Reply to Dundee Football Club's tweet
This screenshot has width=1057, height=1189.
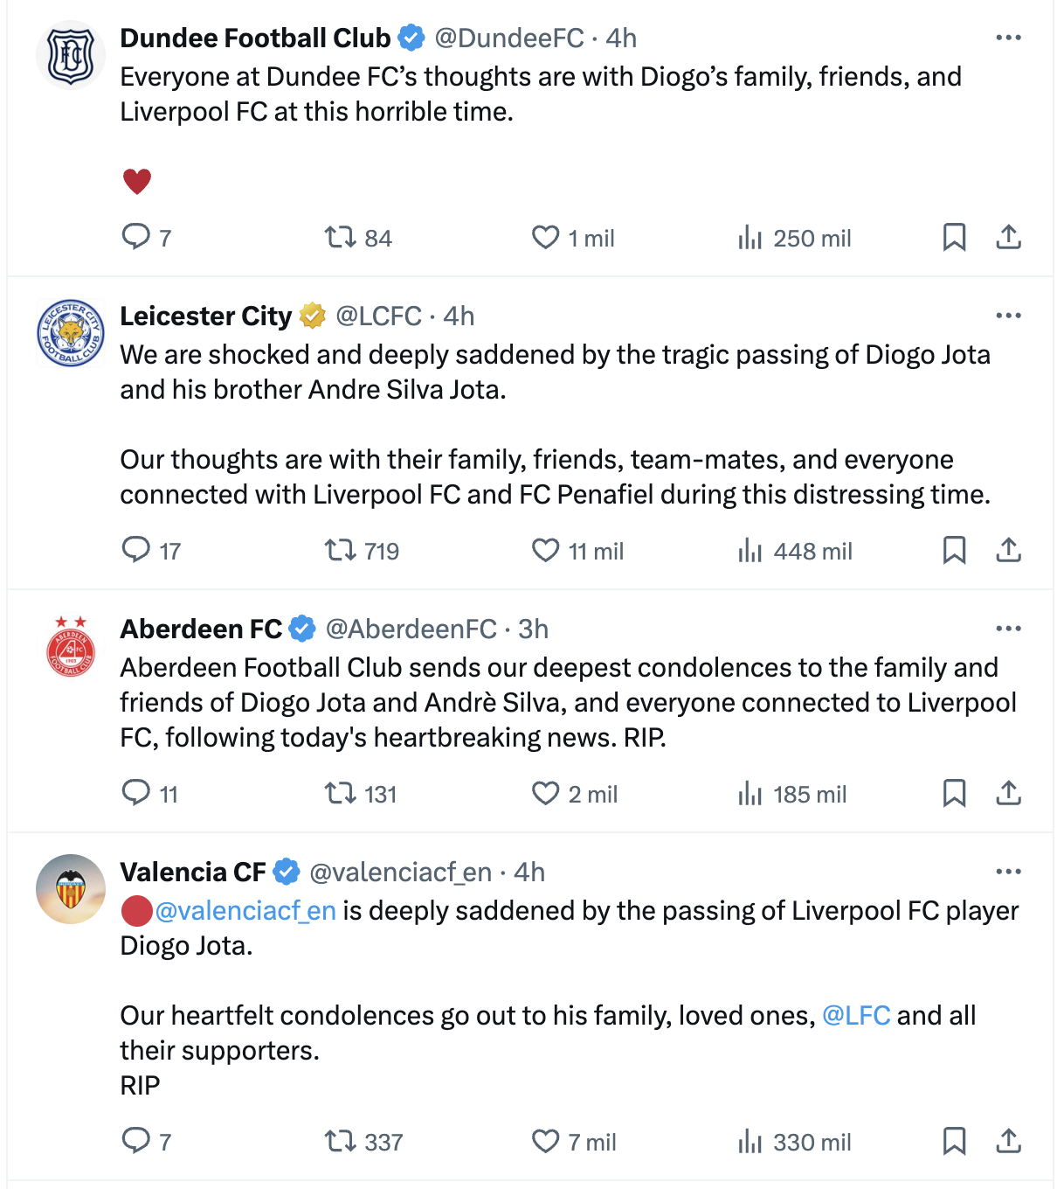coord(136,237)
